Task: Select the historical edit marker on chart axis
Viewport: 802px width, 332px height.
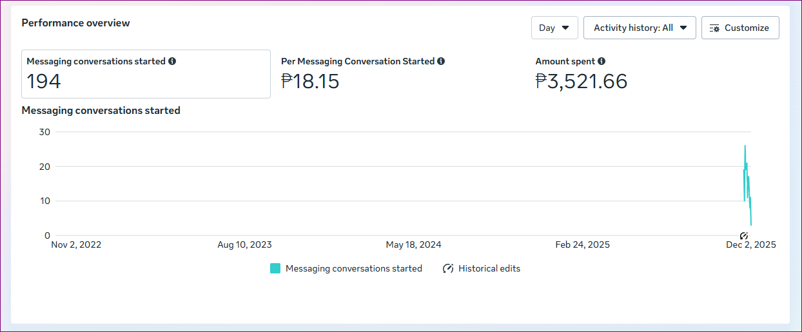Action: coord(743,236)
